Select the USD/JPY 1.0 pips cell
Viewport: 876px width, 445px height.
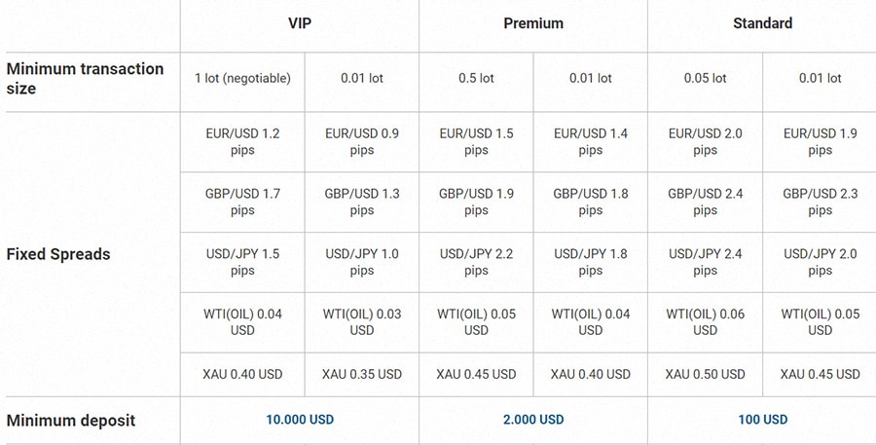click(362, 262)
